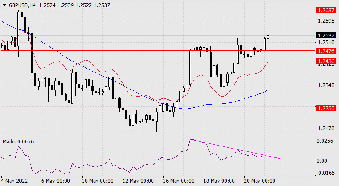This screenshot has width=339, height=186.
Task: Select the 20 May 00:00 time label
Action: [x=259, y=181]
